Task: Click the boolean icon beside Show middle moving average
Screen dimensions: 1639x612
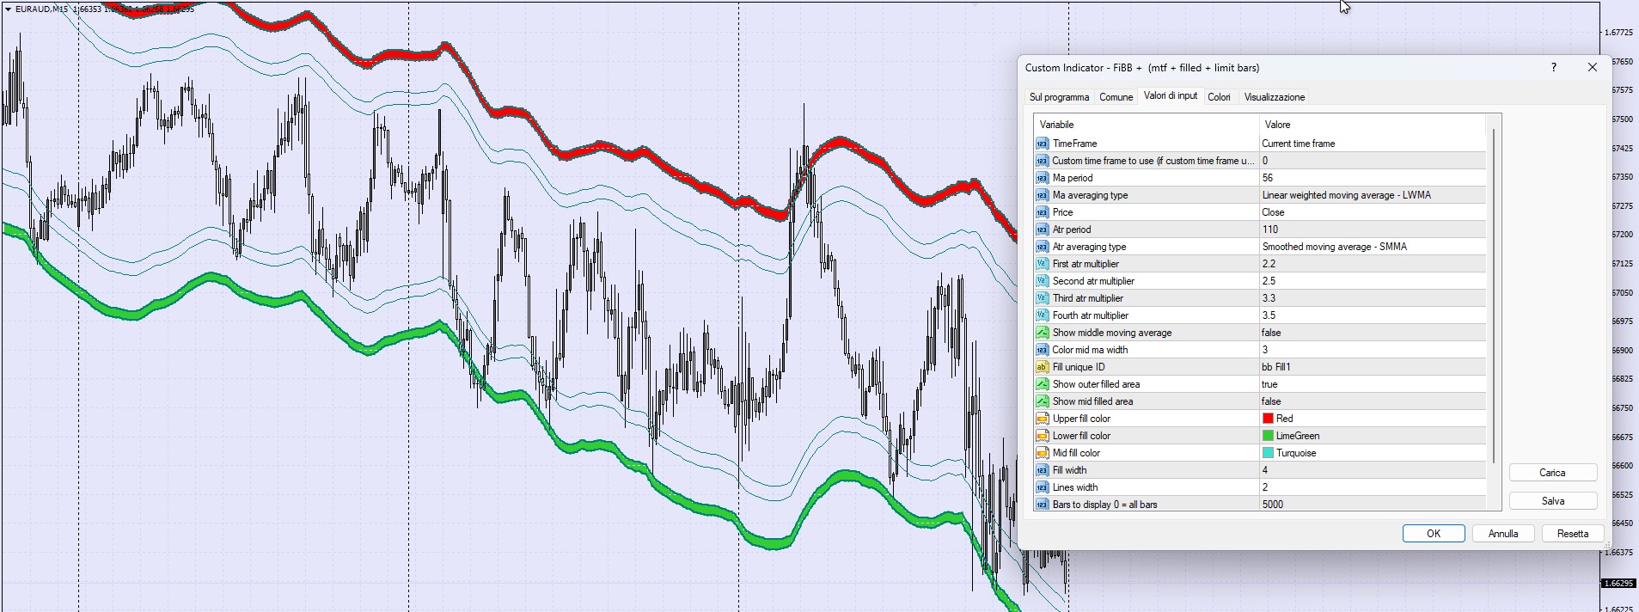Action: [x=1042, y=333]
